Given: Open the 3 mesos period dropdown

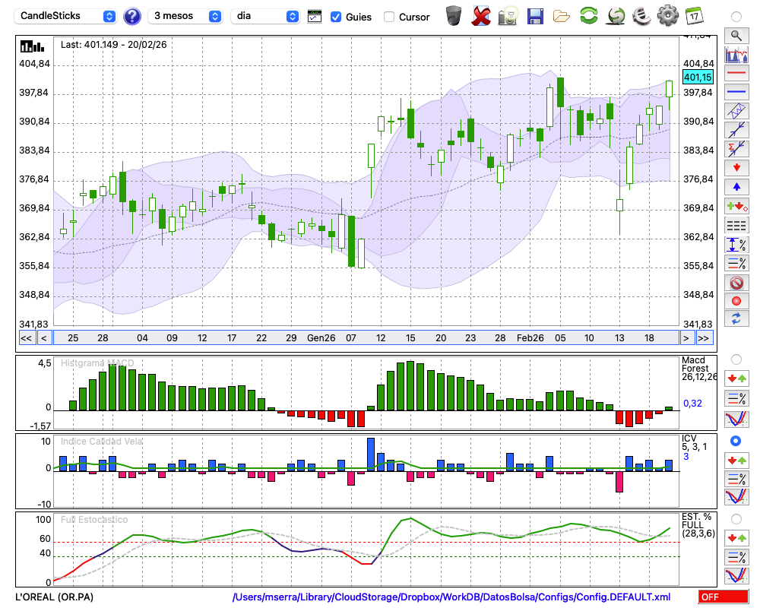Looking at the screenshot, I should (x=186, y=16).
